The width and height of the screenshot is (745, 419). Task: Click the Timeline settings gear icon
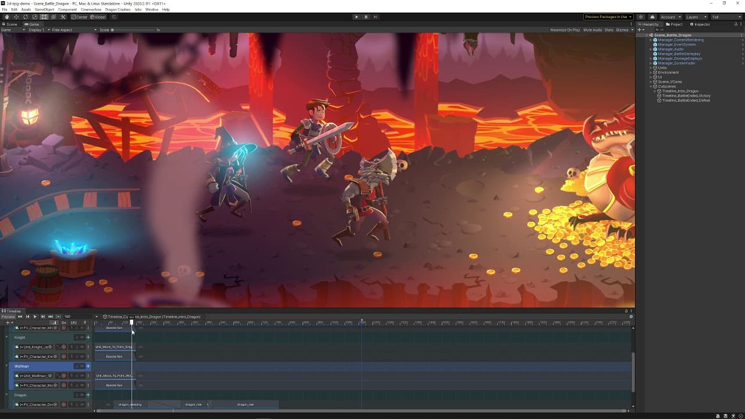(631, 317)
